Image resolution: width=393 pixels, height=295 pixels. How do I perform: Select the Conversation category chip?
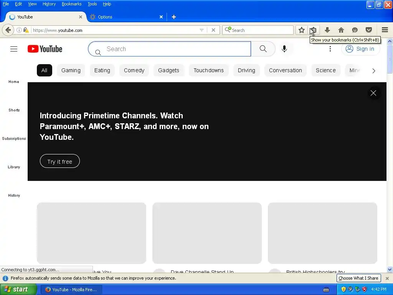286,70
